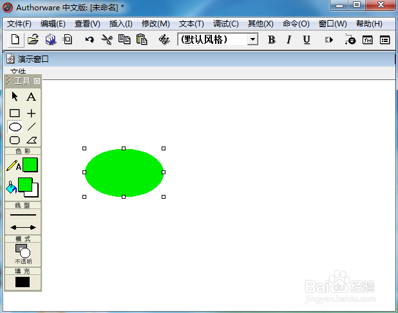Click the right middle ellipse handle
This screenshot has width=398, height=313.
pyautogui.click(x=164, y=172)
